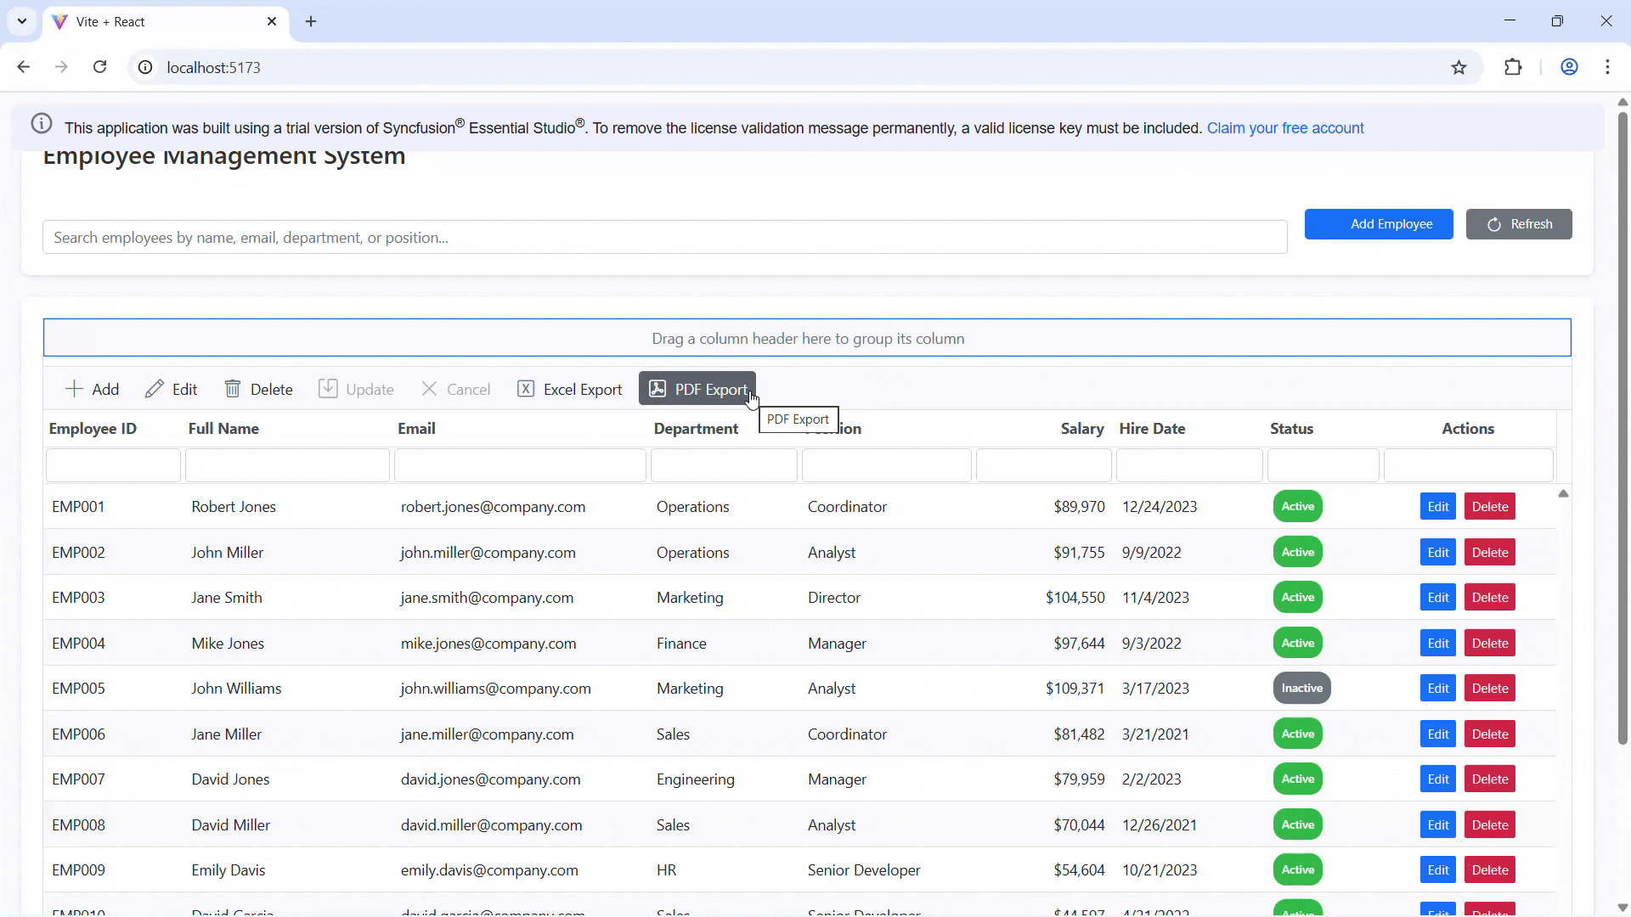Click the grid scrollbar up arrow
The image size is (1631, 917).
pyautogui.click(x=1563, y=493)
